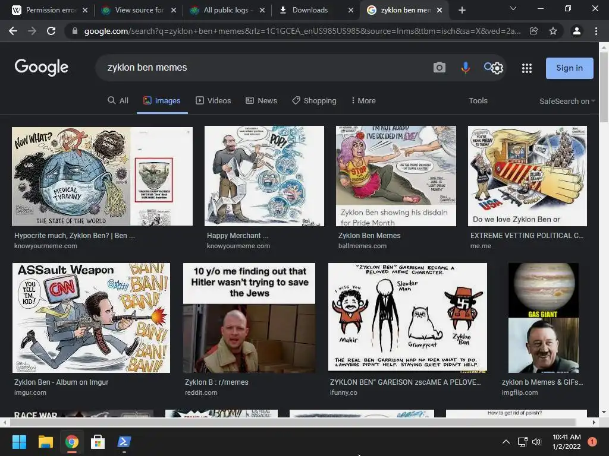The image size is (609, 456).
Task: Open Microsoft Store from the taskbar
Action: coord(98,442)
